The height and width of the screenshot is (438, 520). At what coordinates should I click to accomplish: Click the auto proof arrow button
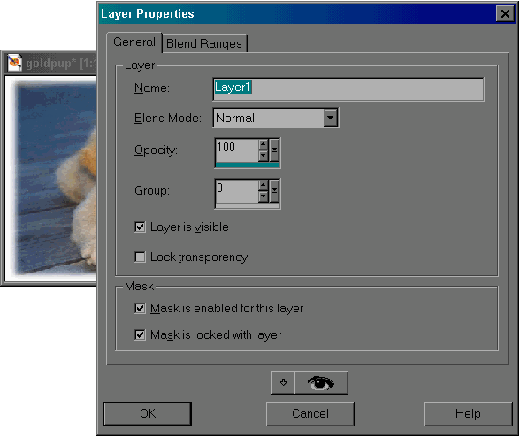pos(283,382)
